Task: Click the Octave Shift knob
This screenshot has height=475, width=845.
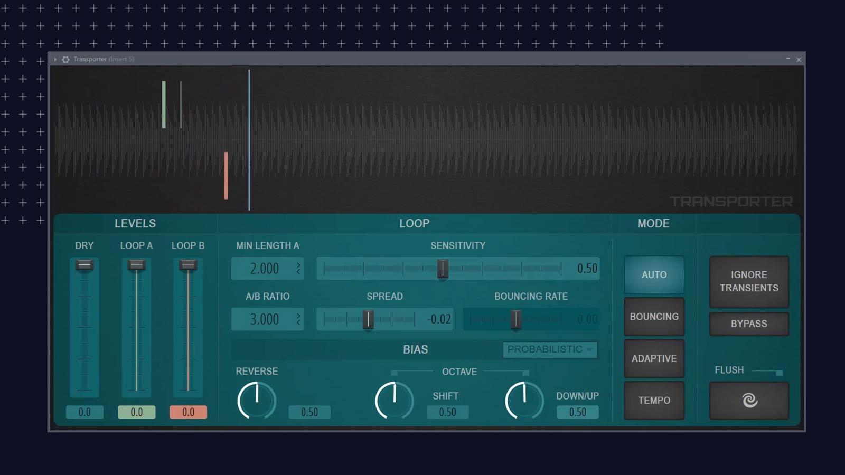Action: (x=394, y=401)
